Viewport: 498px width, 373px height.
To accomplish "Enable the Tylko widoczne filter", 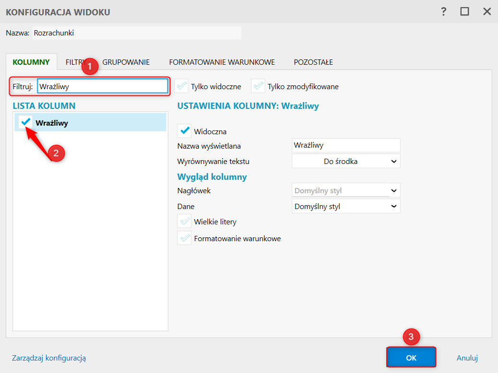I will [x=181, y=86].
